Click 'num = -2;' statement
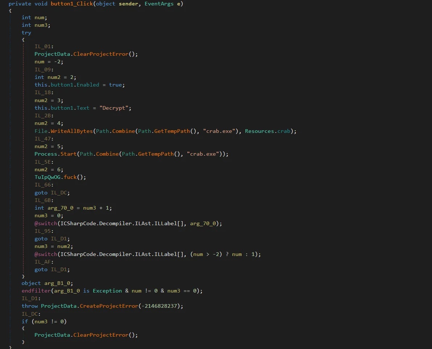This screenshot has width=432, height=349. pyautogui.click(x=49, y=62)
